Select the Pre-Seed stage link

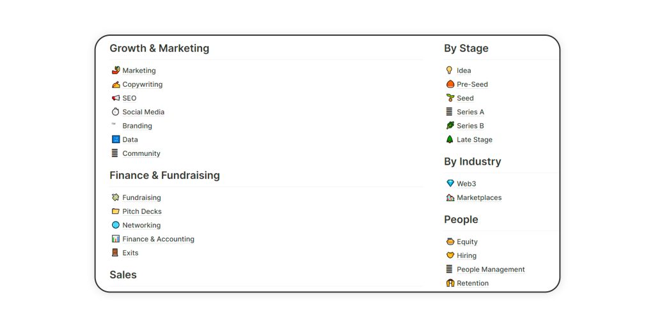click(473, 84)
